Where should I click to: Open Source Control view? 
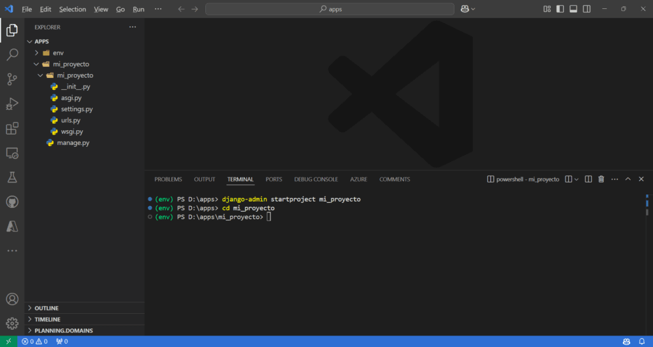tap(12, 79)
